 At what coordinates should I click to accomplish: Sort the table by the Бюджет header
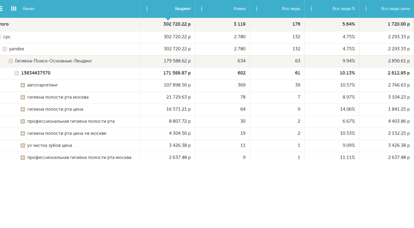pyautogui.click(x=183, y=8)
